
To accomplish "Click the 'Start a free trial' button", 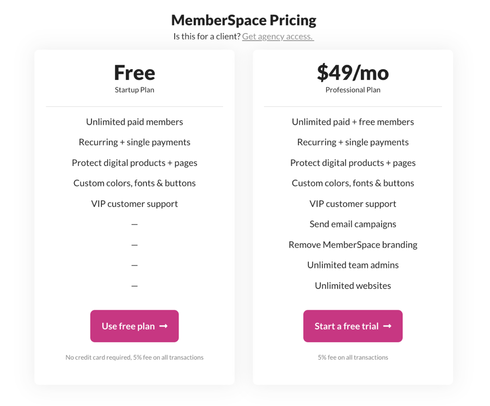I will 353,326.
